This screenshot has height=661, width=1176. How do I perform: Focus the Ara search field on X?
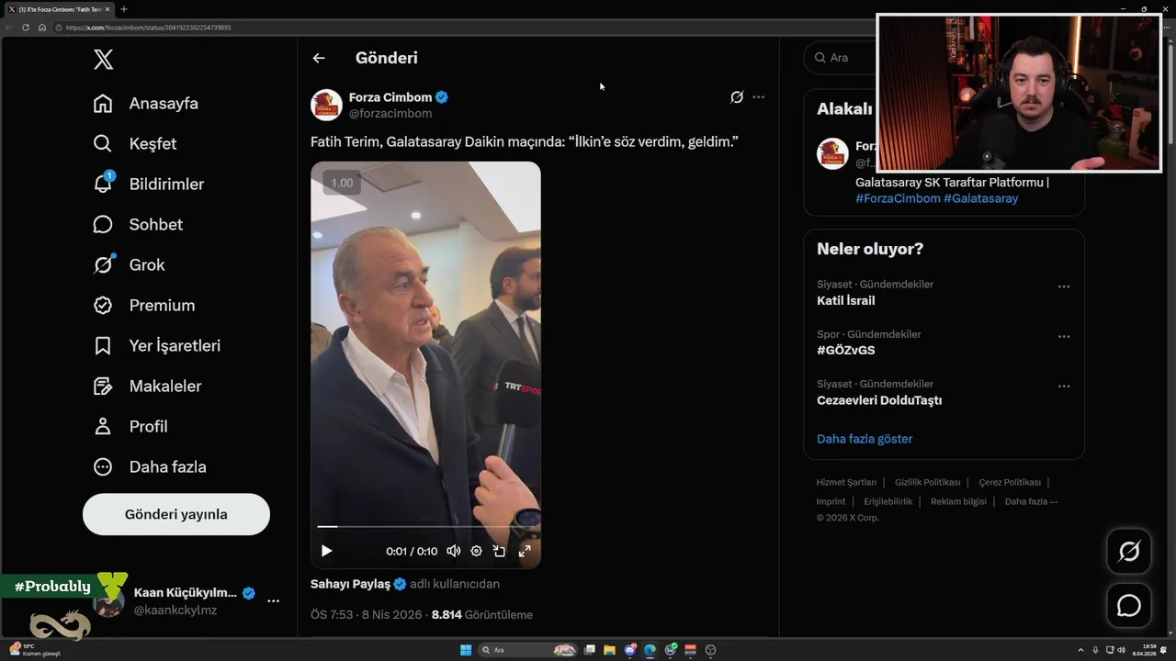pyautogui.click(x=840, y=58)
